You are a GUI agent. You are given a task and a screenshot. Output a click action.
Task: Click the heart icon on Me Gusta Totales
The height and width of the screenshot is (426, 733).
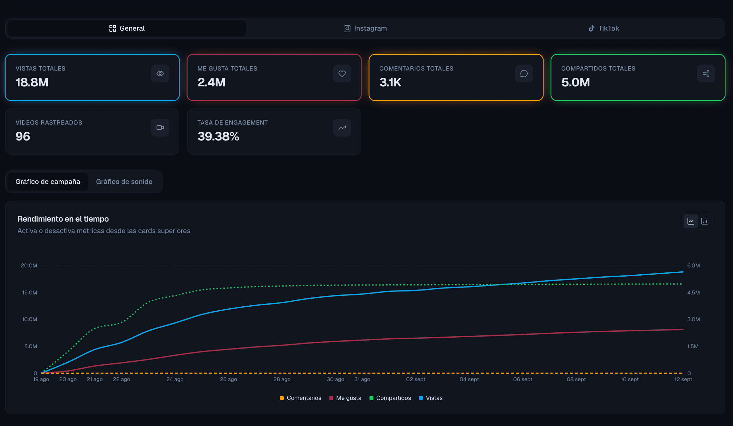[342, 74]
